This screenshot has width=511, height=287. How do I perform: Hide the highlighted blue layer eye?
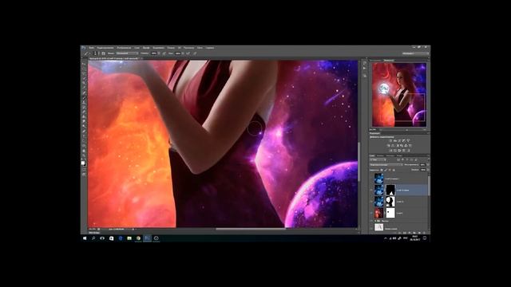tap(371, 190)
